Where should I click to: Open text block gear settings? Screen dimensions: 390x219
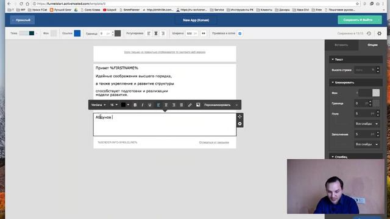click(x=239, y=123)
